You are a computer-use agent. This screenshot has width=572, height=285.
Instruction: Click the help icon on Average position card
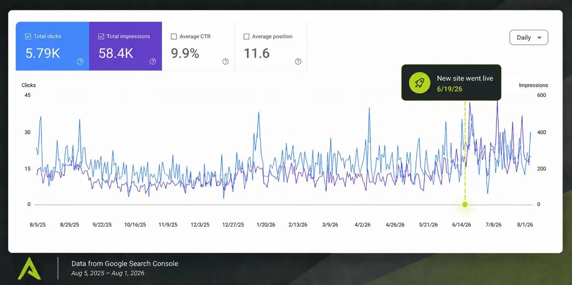coord(298,62)
